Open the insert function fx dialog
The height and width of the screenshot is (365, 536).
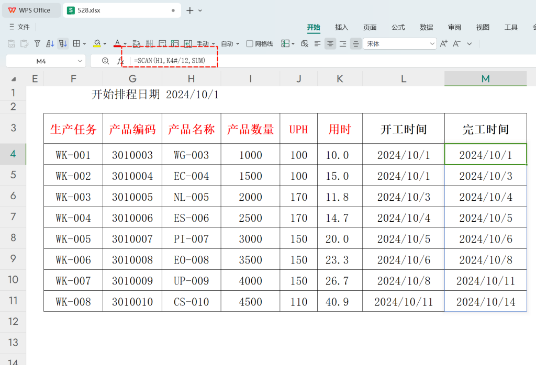coord(120,61)
